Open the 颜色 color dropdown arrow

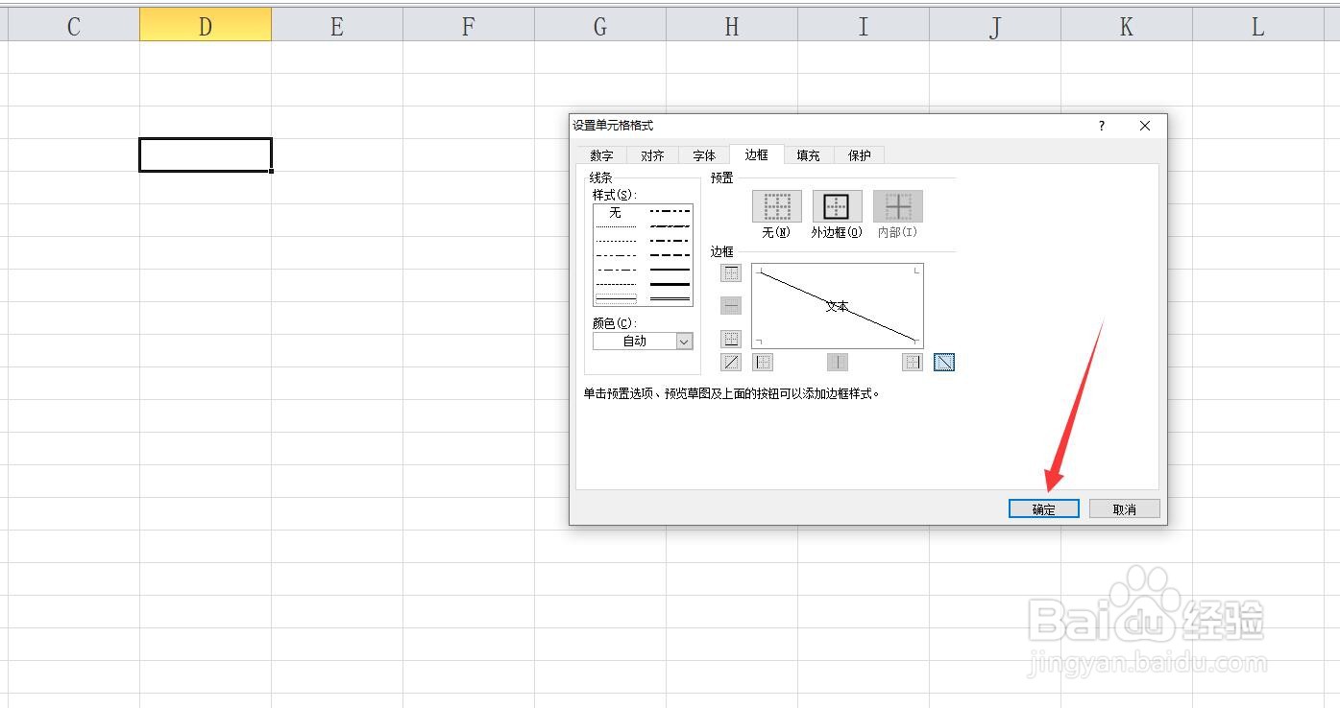684,342
